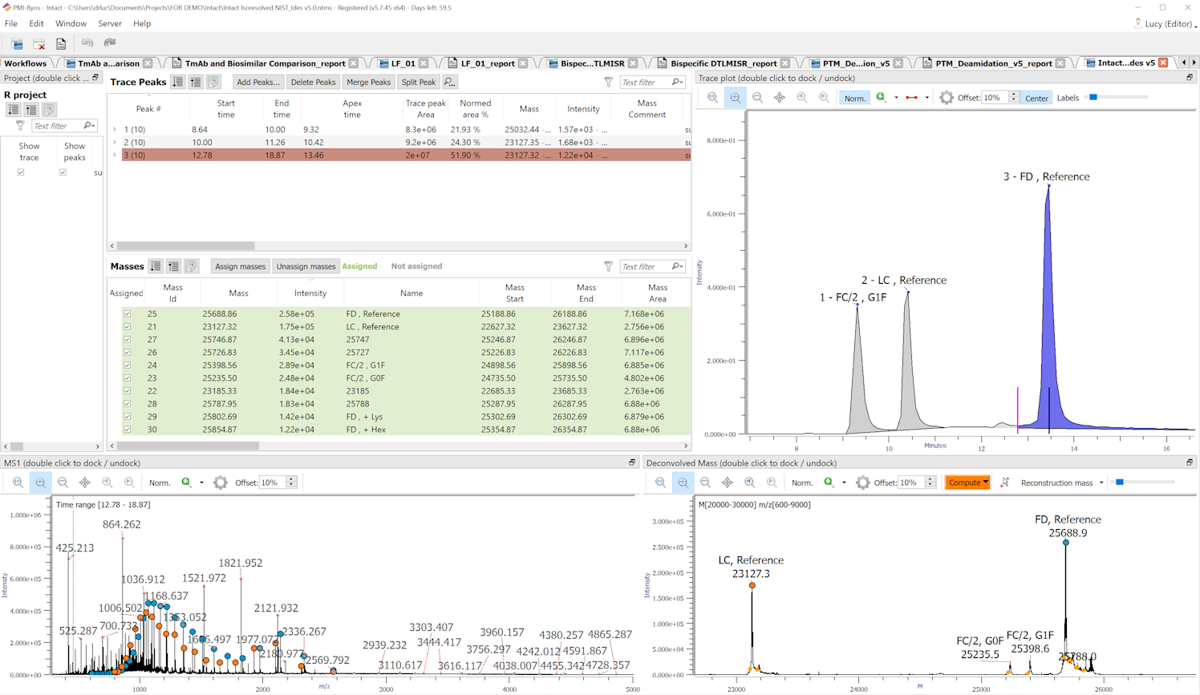Image resolution: width=1200 pixels, height=695 pixels.
Task: Click the pan crosshair icon in MS1 toolbar
Action: (x=85, y=483)
